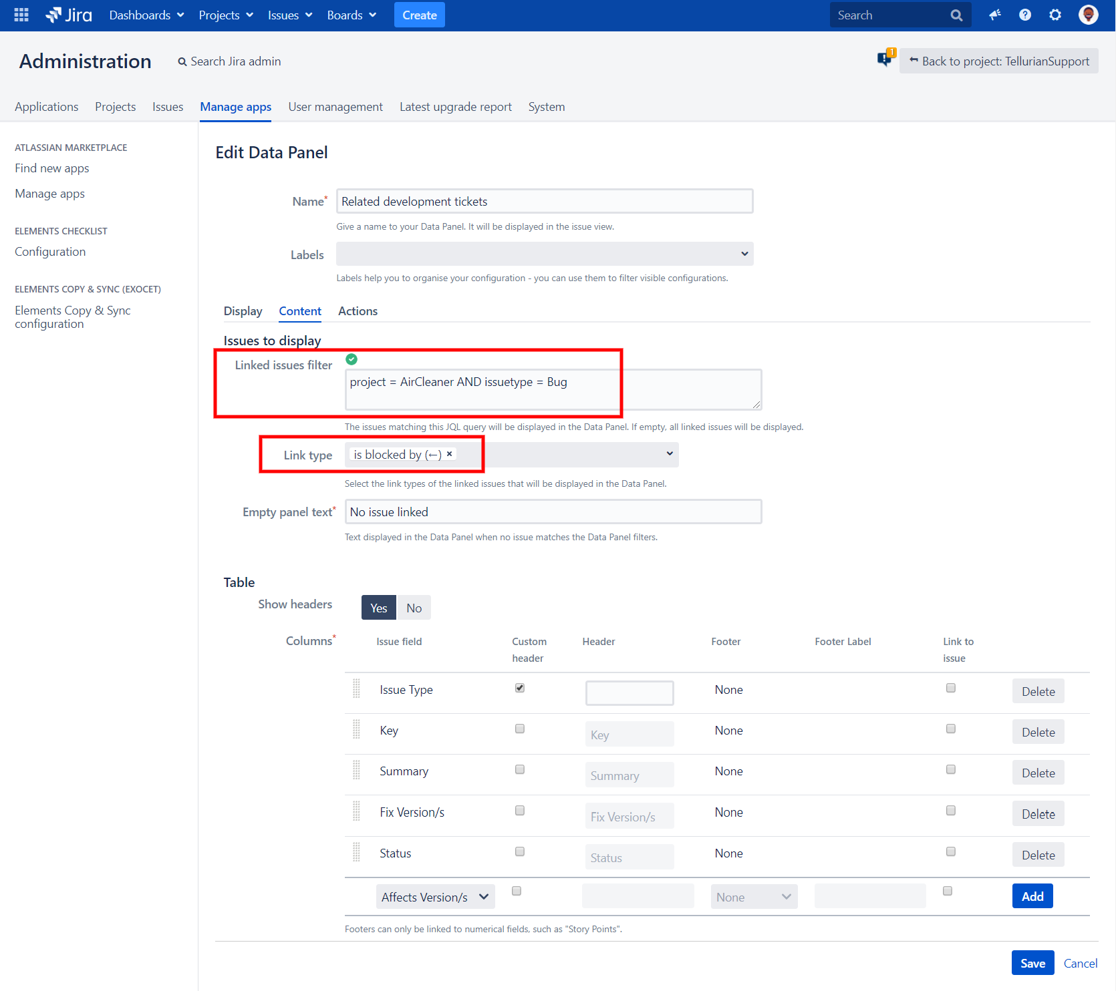The width and height of the screenshot is (1116, 991).
Task: Uncheck Issue Type custom header checkbox
Action: (519, 688)
